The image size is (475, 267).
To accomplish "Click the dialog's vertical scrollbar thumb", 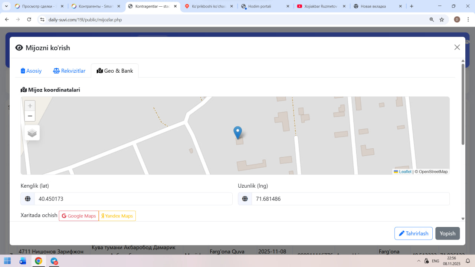I will tap(463, 104).
